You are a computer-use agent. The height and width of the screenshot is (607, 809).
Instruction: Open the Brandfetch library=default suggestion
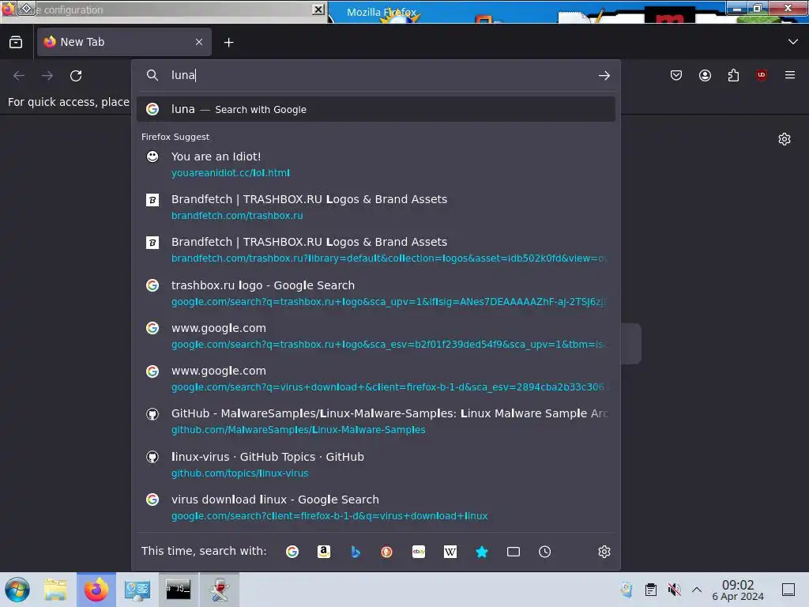pos(375,250)
